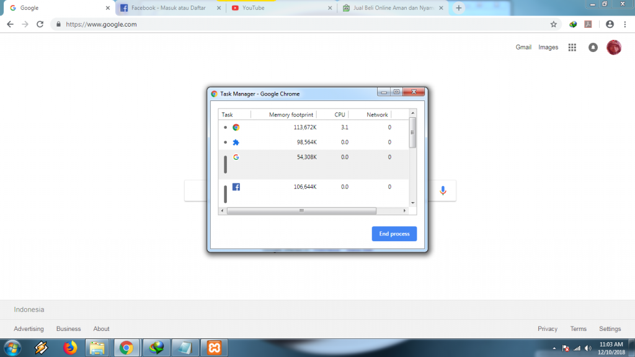The height and width of the screenshot is (357, 635).
Task: Click the volume icon in system tray
Action: click(x=588, y=348)
